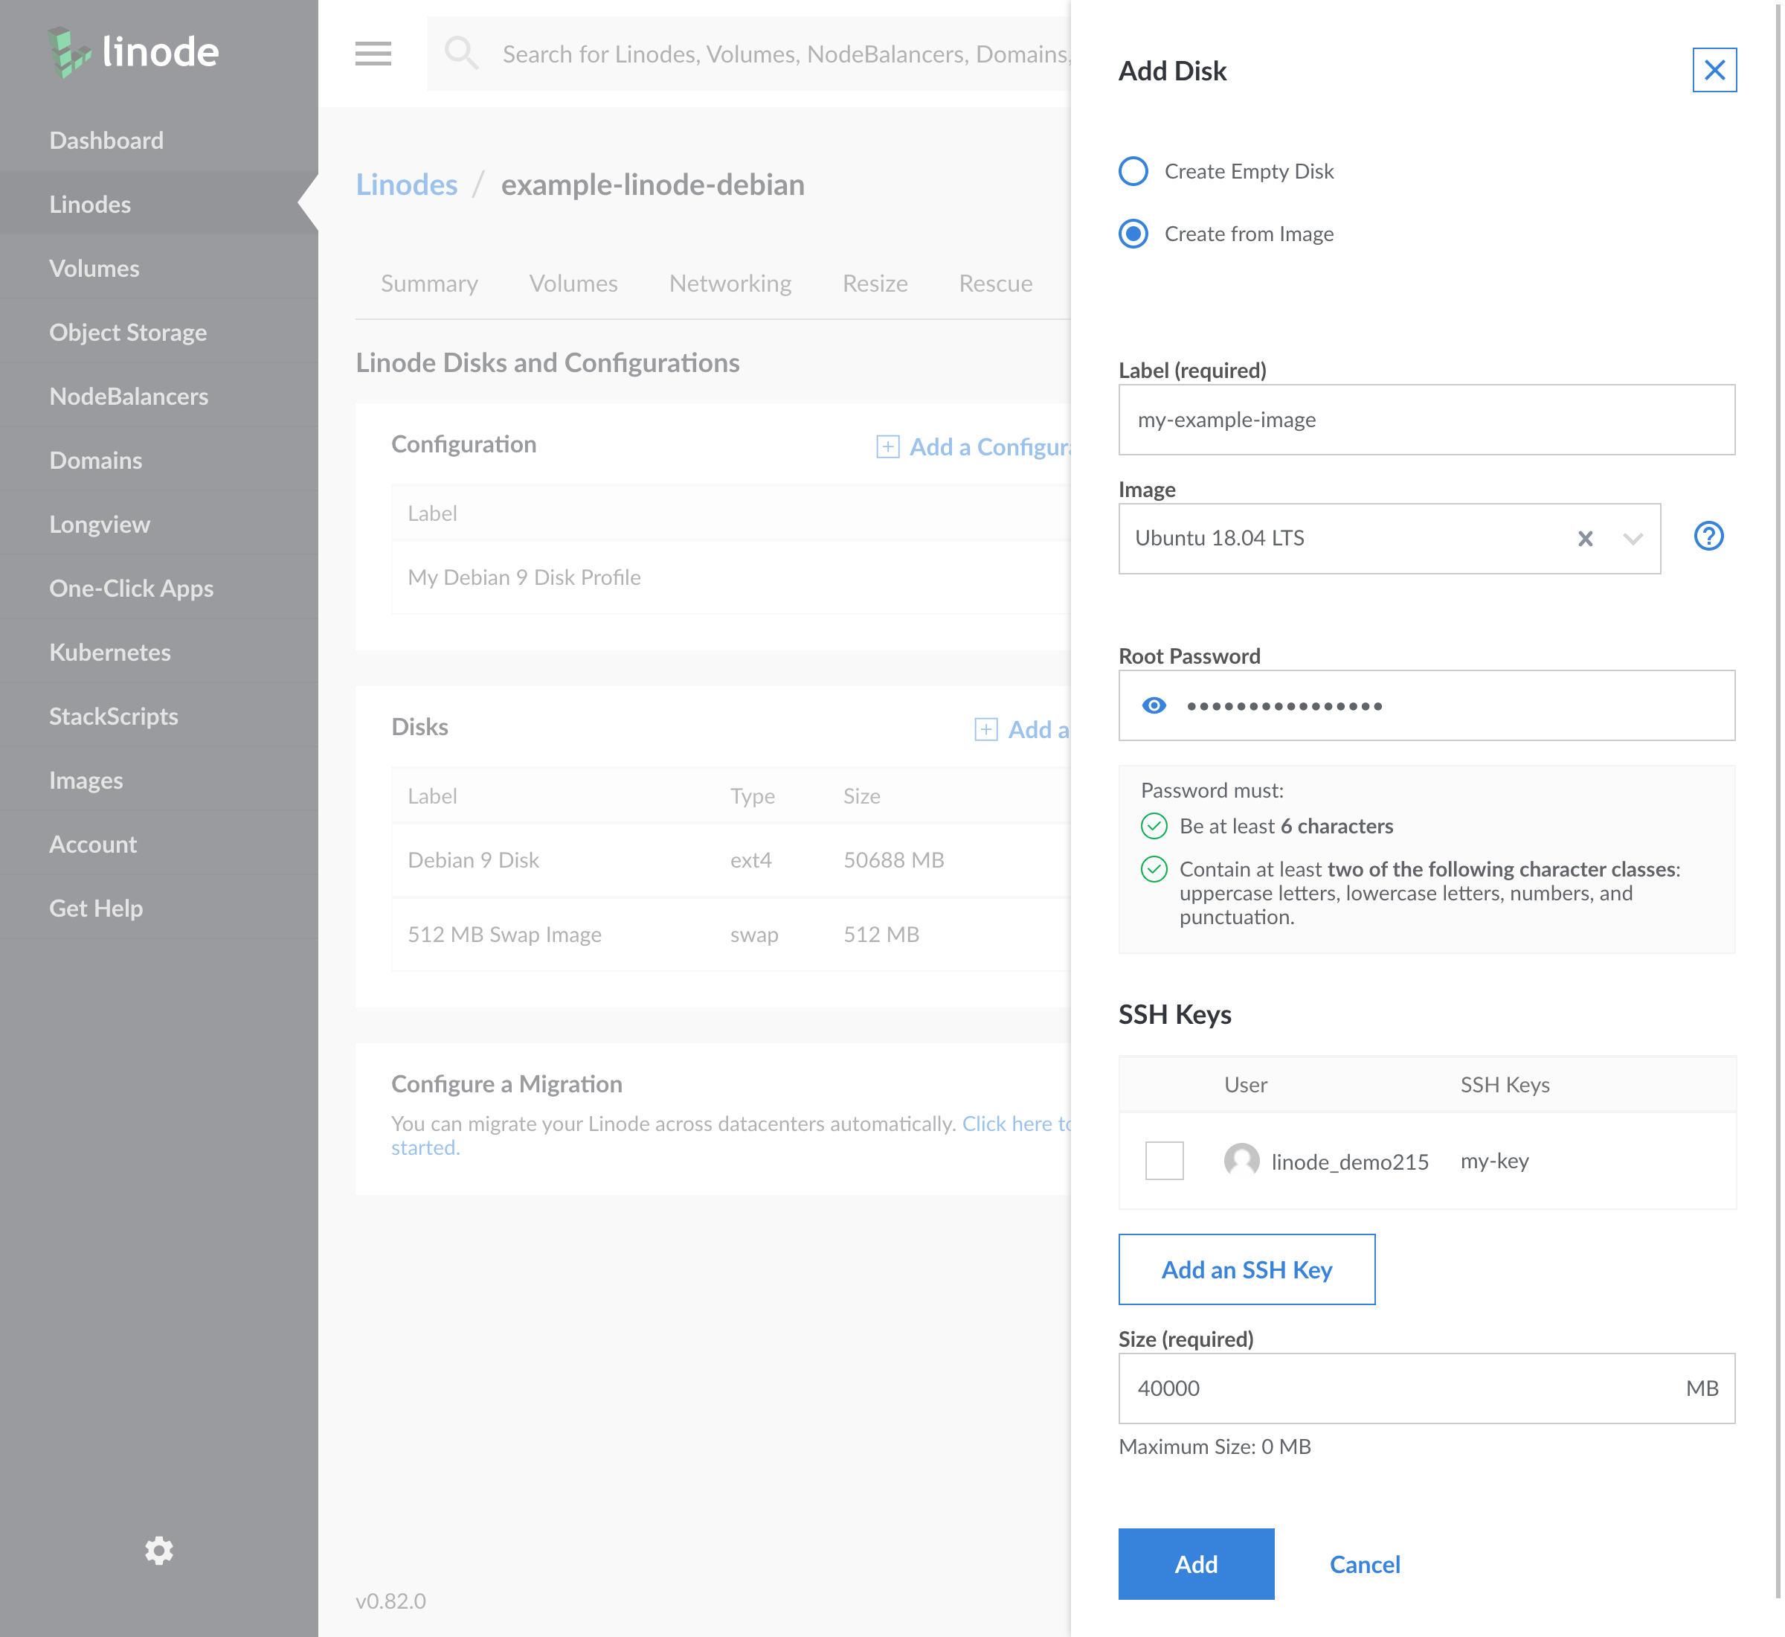Click the Image field help icon
The height and width of the screenshot is (1637, 1785).
point(1708,536)
